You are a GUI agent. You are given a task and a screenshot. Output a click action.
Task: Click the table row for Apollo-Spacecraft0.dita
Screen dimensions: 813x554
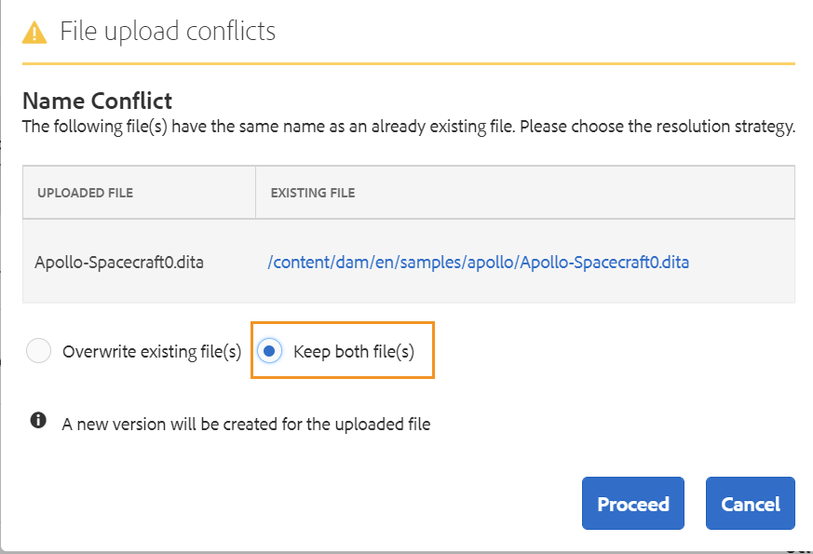[x=408, y=262]
